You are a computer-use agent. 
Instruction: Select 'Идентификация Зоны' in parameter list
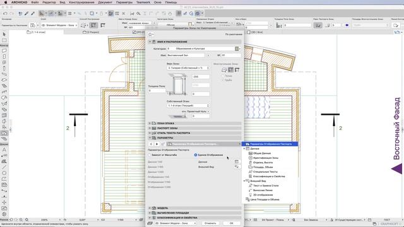coord(265,158)
